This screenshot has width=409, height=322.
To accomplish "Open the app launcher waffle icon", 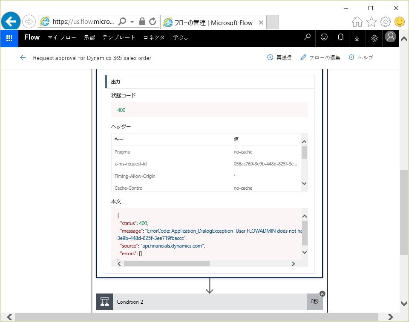I will pyautogui.click(x=9, y=38).
